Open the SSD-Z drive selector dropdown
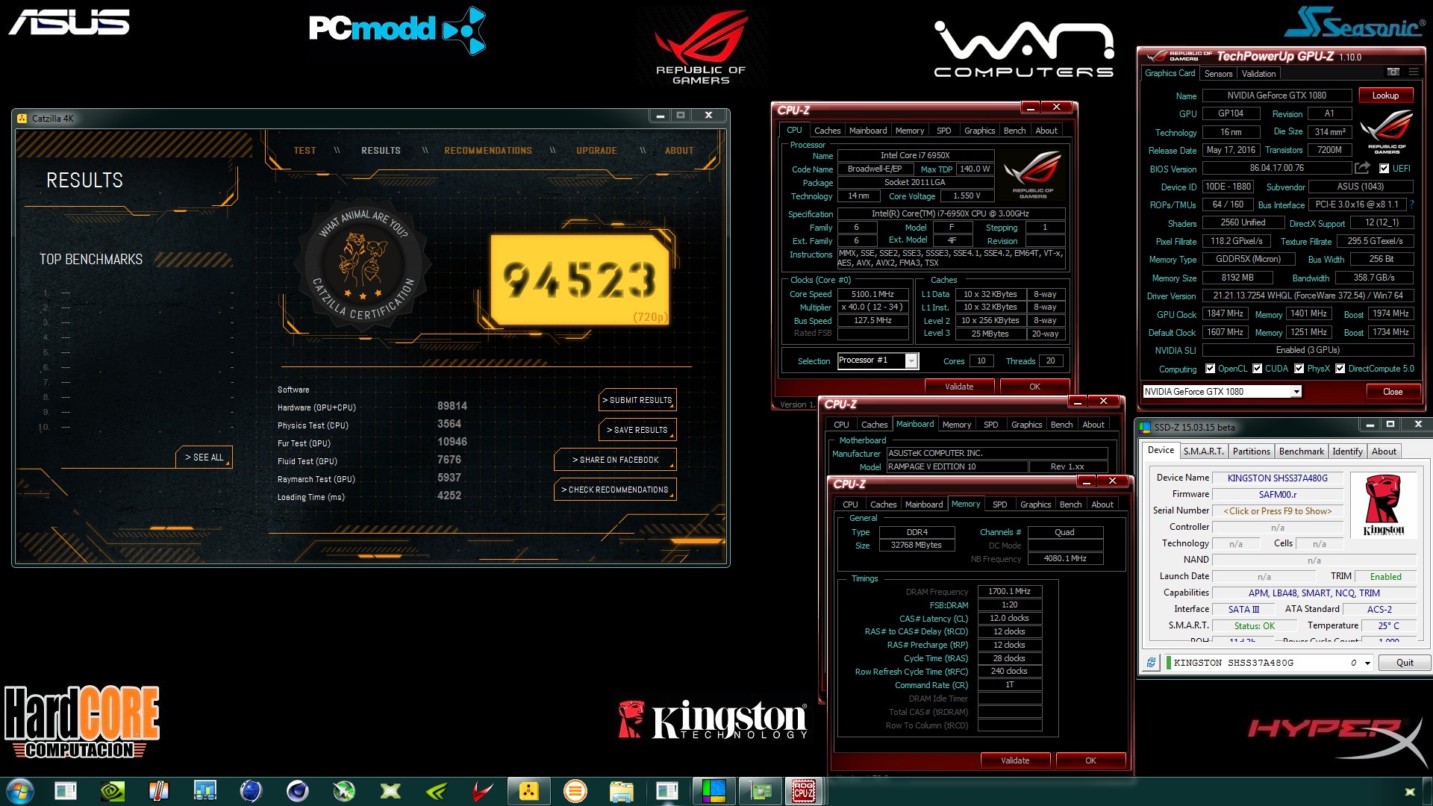This screenshot has height=806, width=1433. pyautogui.click(x=1367, y=663)
